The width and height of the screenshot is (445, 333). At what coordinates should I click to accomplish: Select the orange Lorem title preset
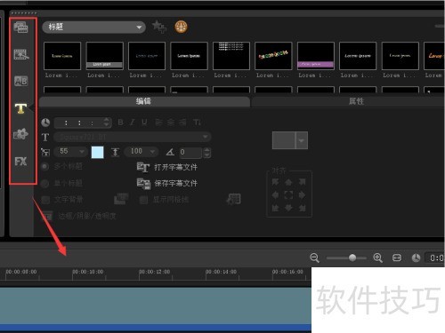(x=434, y=56)
